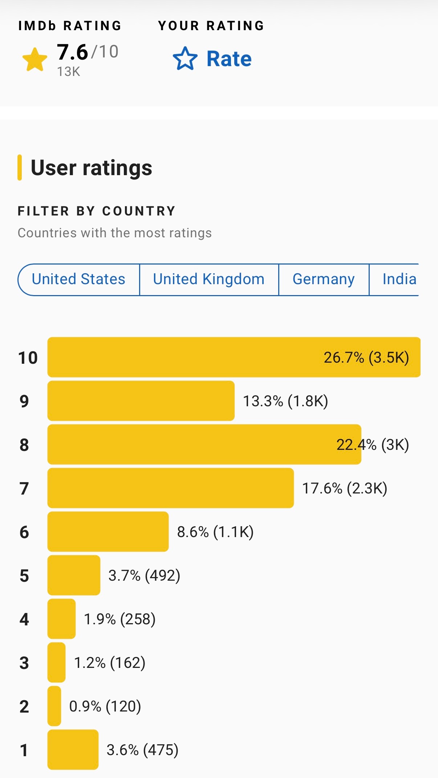Tap the 13K ratings count
Screen dimensions: 438x778
68,72
